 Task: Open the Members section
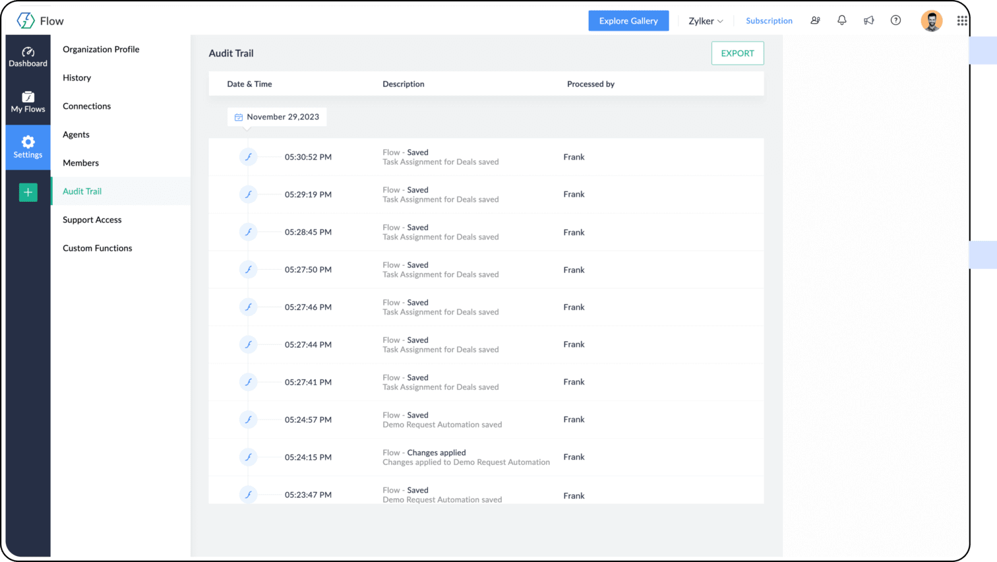[x=80, y=163]
